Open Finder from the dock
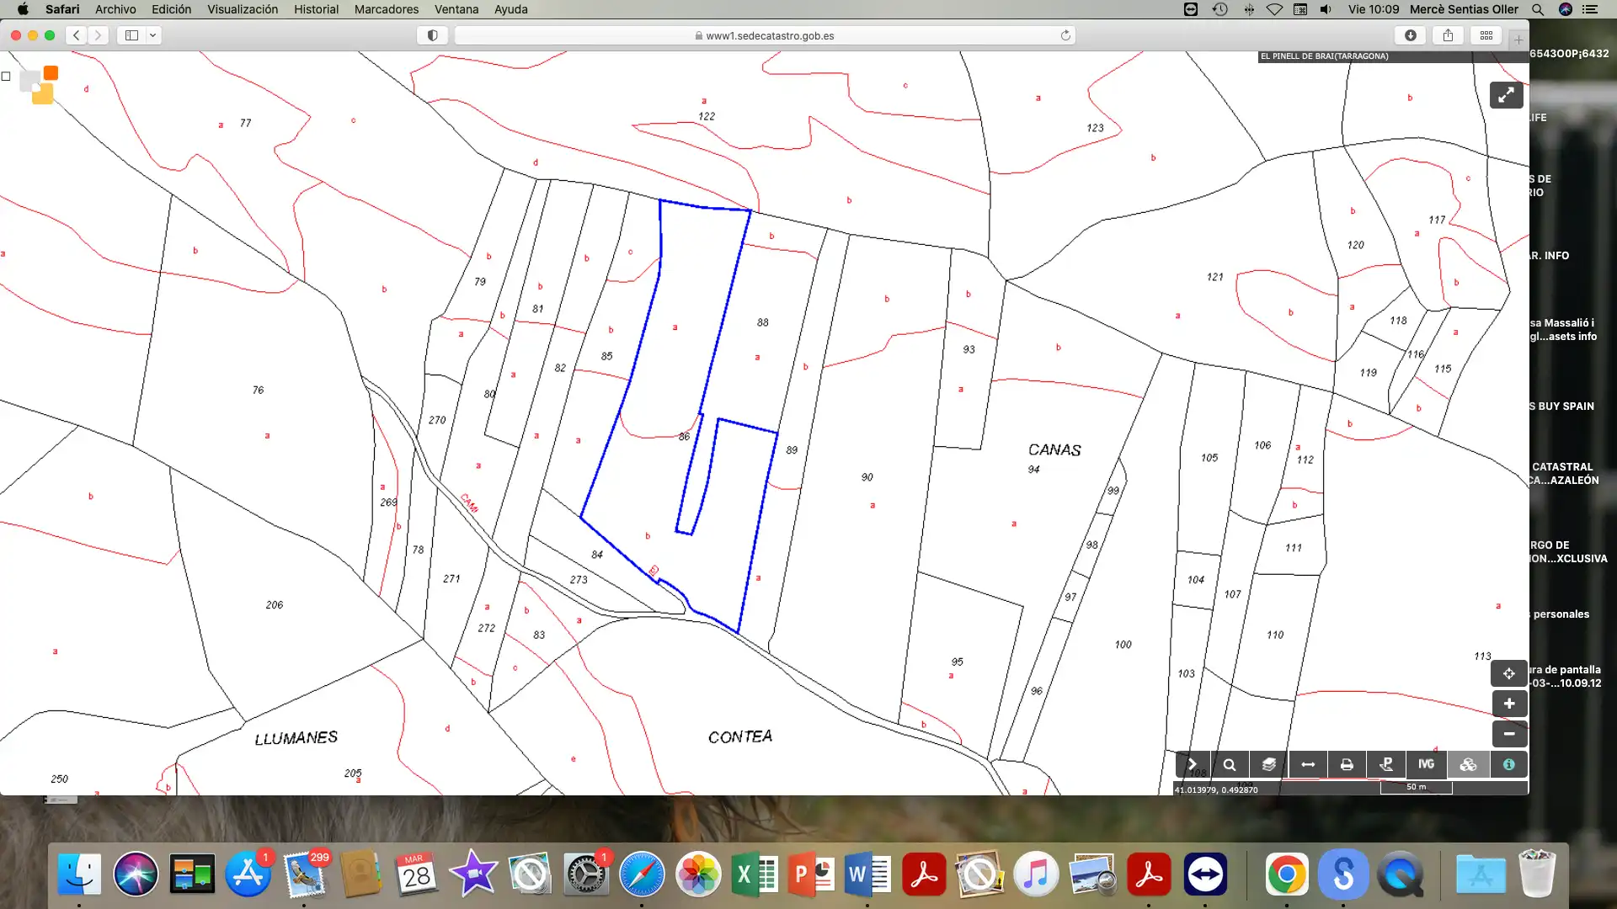Viewport: 1617px width, 909px height. click(79, 874)
